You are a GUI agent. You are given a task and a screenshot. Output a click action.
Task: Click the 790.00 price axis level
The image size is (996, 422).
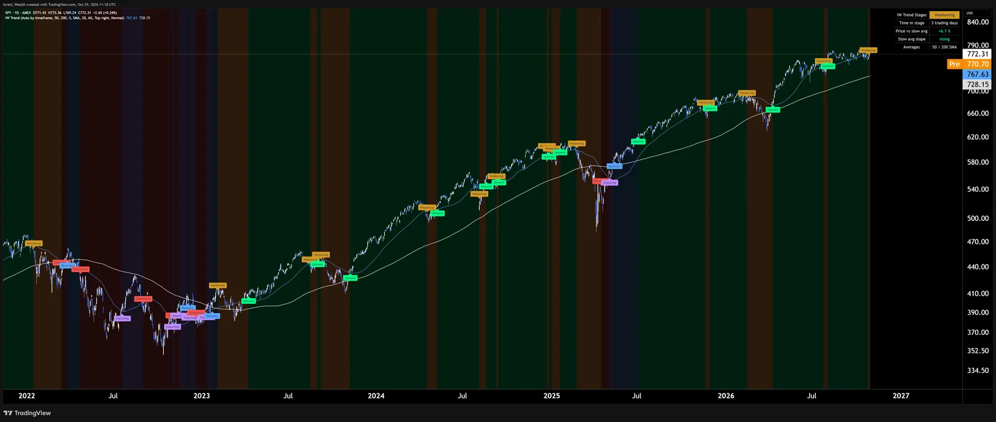tap(977, 45)
